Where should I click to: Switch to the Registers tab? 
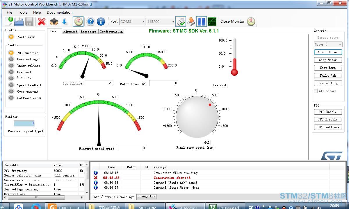[x=88, y=32]
